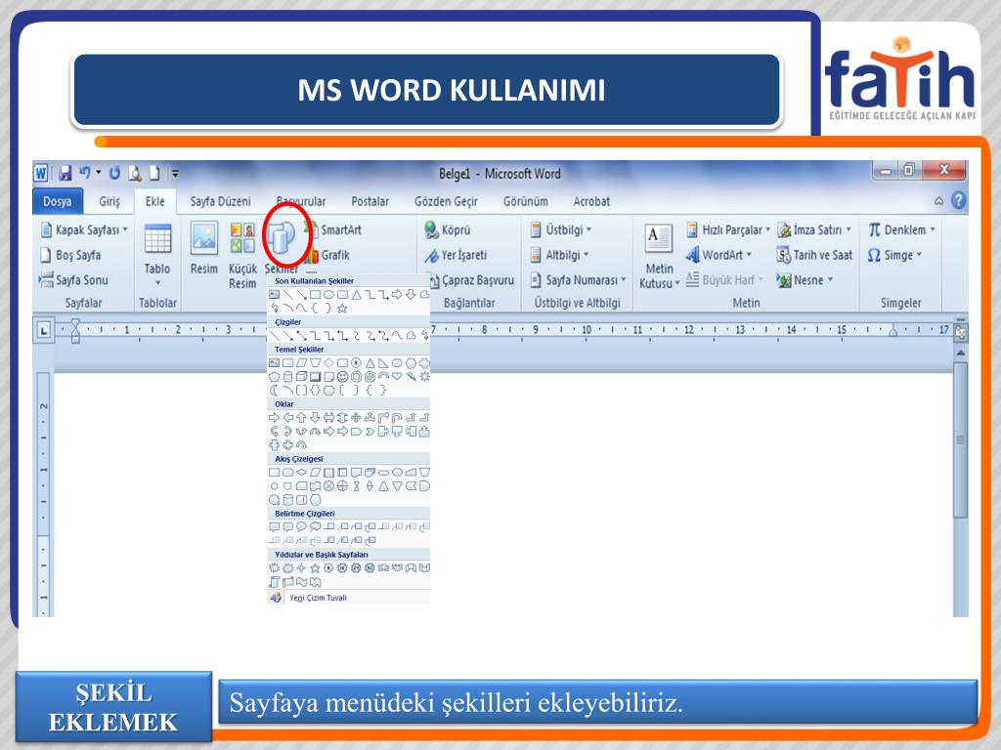Click the tab selector L button on ruler
Screen dimensions: 1001x750
coord(43,330)
